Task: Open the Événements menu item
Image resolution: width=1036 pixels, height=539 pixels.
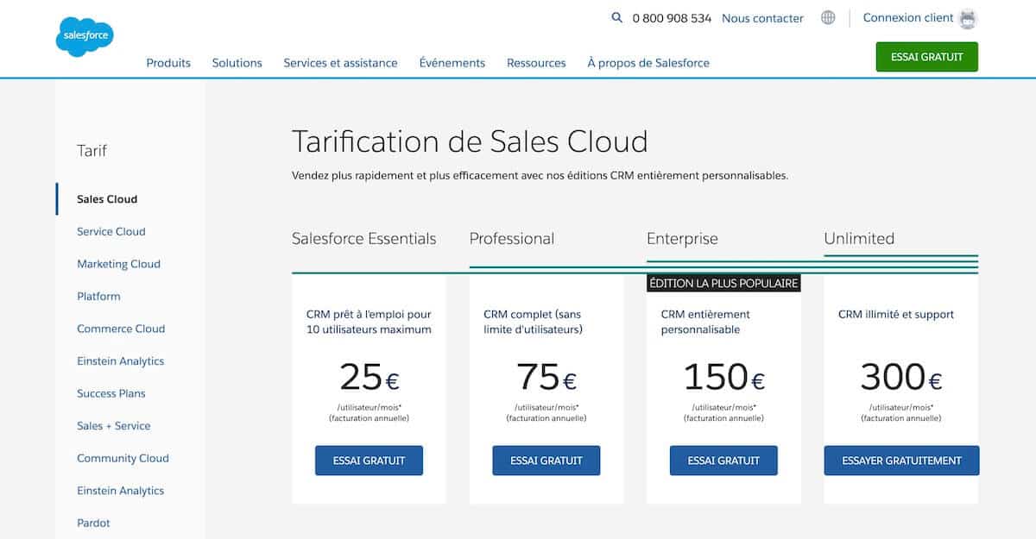Action: point(452,63)
